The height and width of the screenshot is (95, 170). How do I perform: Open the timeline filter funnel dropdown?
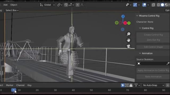(137, 85)
